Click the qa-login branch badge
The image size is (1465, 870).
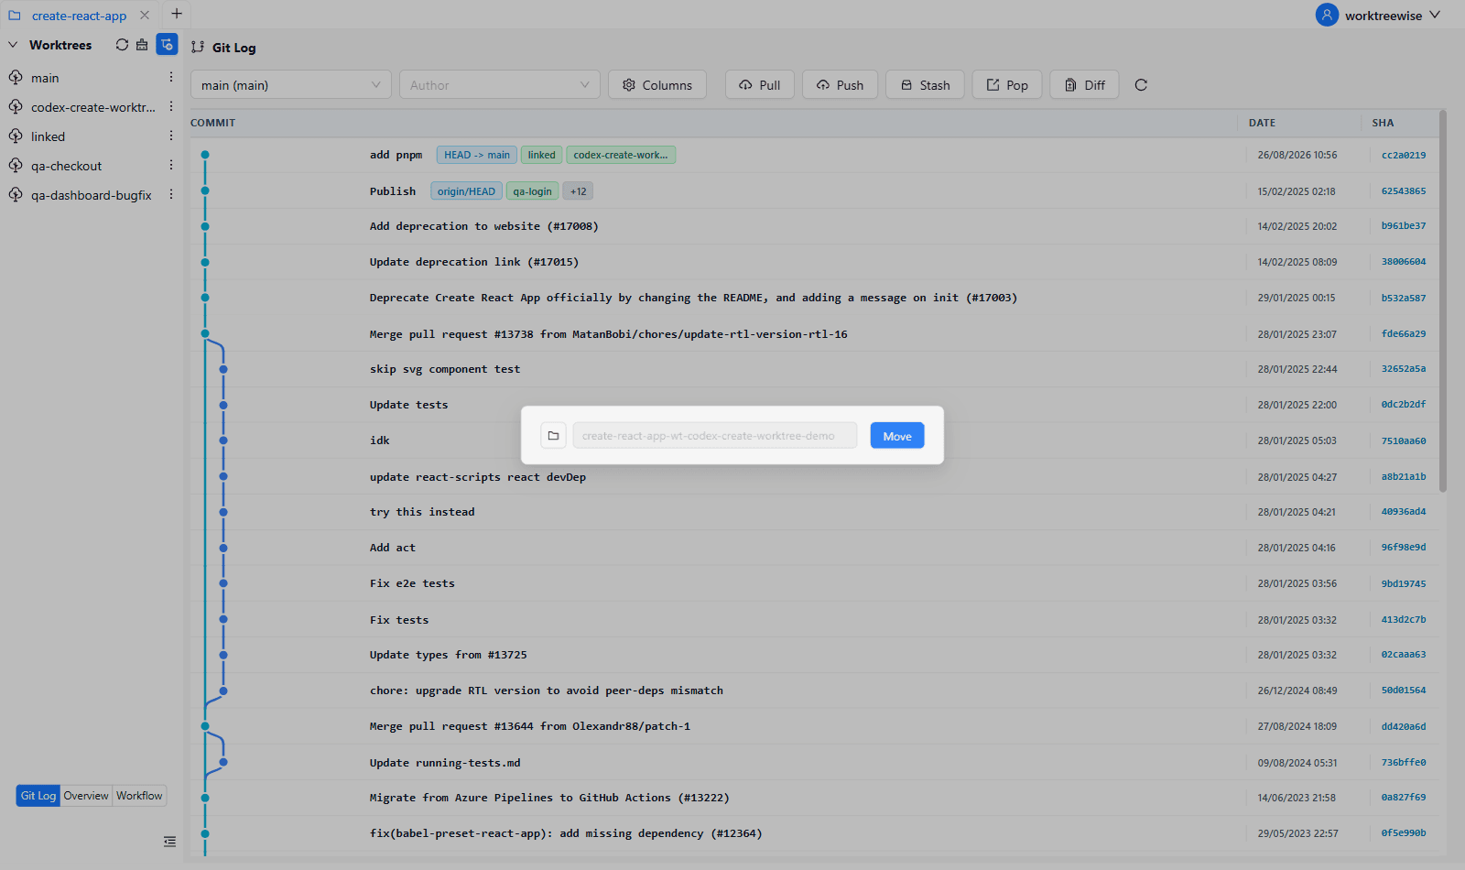click(532, 191)
